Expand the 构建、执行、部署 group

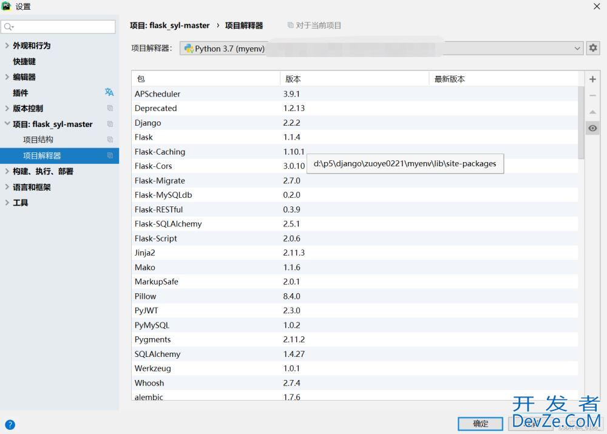click(7, 171)
